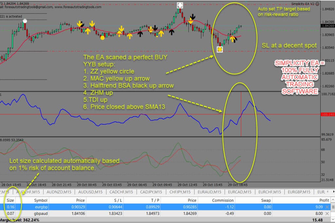The height and width of the screenshot is (223, 335).
Task: Click the Margin level 362.24% status text
Action: [20, 220]
